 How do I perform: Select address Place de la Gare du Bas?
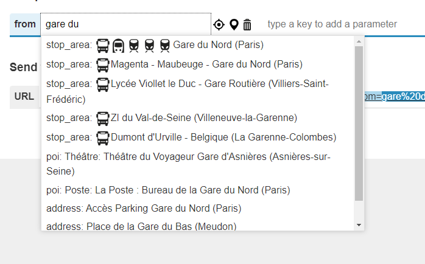pyautogui.click(x=198, y=226)
